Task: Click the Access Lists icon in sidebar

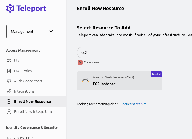Action: 9,138
